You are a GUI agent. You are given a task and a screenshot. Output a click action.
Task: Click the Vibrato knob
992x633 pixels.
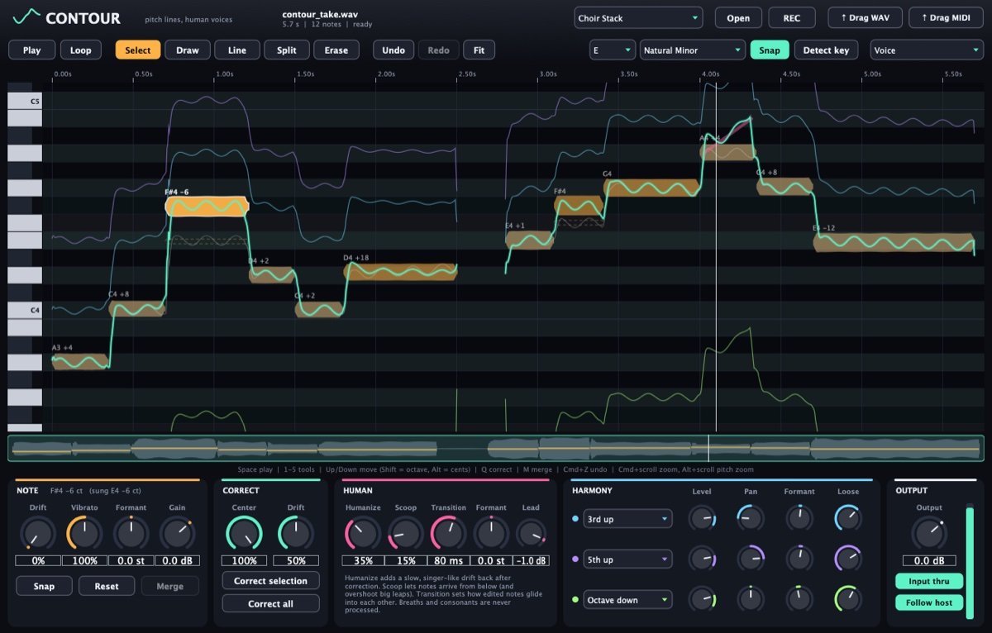click(84, 534)
